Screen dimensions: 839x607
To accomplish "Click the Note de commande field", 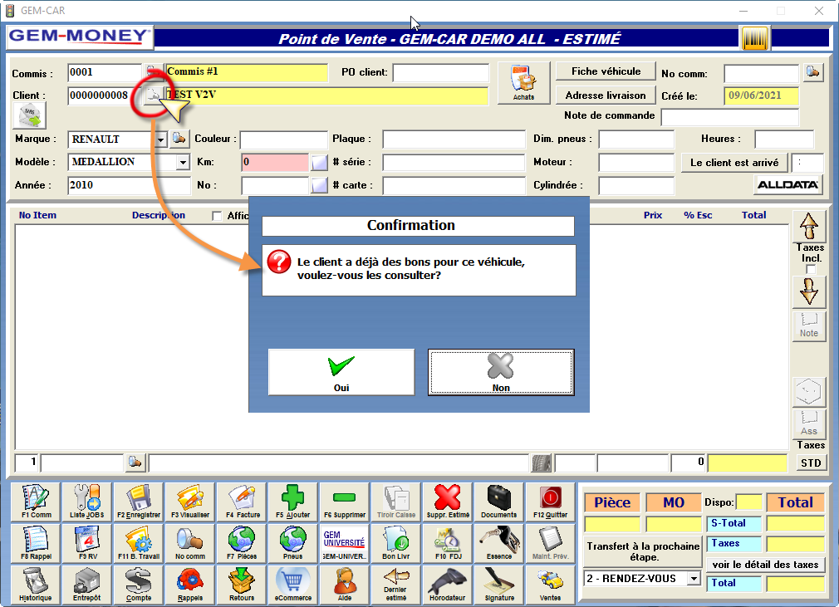I will coord(730,116).
